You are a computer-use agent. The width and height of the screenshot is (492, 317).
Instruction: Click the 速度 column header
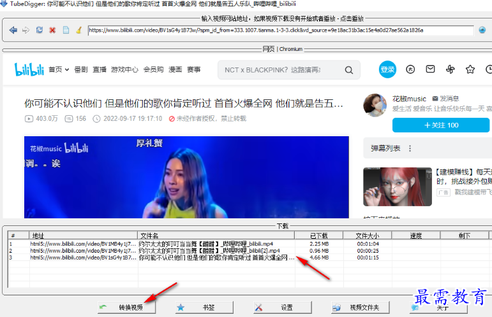pyautogui.click(x=416, y=236)
